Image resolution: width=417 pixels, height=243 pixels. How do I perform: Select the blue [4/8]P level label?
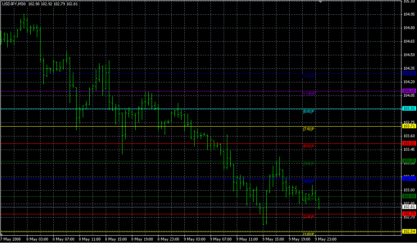(x=309, y=181)
